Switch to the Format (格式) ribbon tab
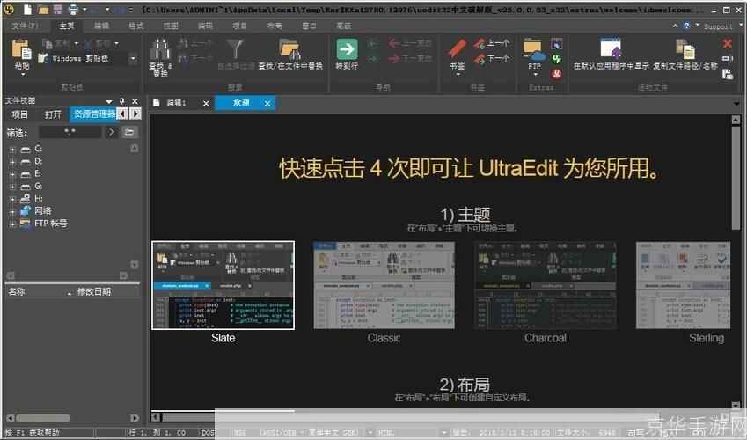 pyautogui.click(x=136, y=26)
